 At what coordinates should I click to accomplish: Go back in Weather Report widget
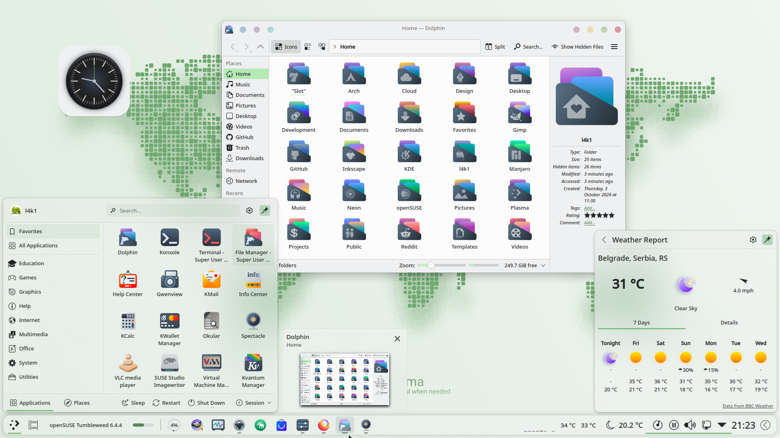click(604, 240)
